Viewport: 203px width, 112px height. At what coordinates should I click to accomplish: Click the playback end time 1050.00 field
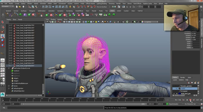click(x=152, y=104)
